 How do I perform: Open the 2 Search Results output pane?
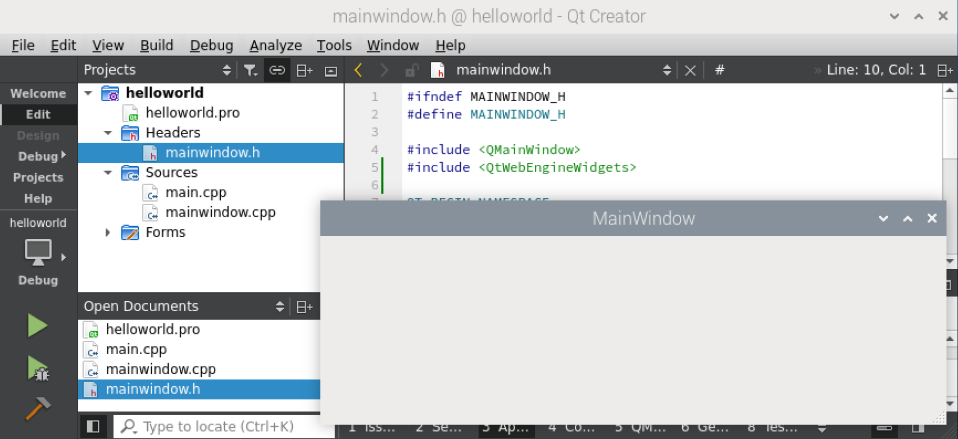438,428
